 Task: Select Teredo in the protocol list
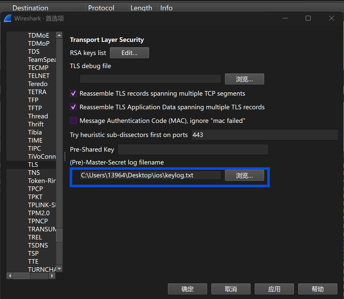[x=38, y=84]
